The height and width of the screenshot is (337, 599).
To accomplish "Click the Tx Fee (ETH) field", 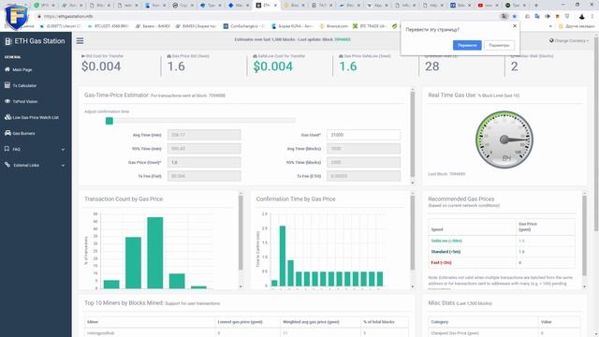I will click(x=363, y=176).
